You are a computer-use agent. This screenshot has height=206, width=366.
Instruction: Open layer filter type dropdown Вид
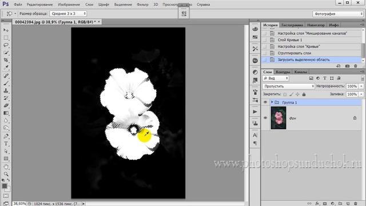pos(276,78)
